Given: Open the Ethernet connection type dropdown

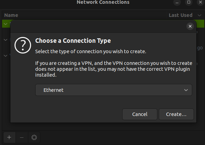Looking at the screenshot, I should 114,90.
